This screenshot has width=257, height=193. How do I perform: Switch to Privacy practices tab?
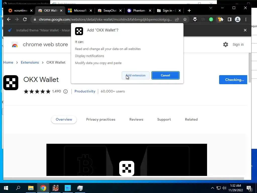[x=101, y=119]
